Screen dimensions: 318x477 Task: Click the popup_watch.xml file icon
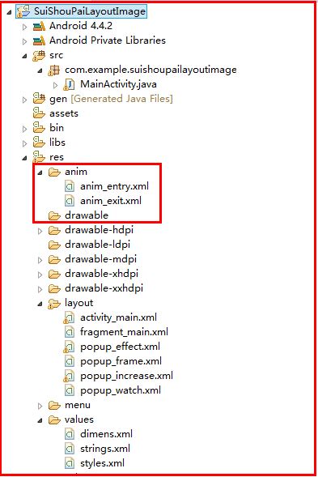tap(70, 390)
